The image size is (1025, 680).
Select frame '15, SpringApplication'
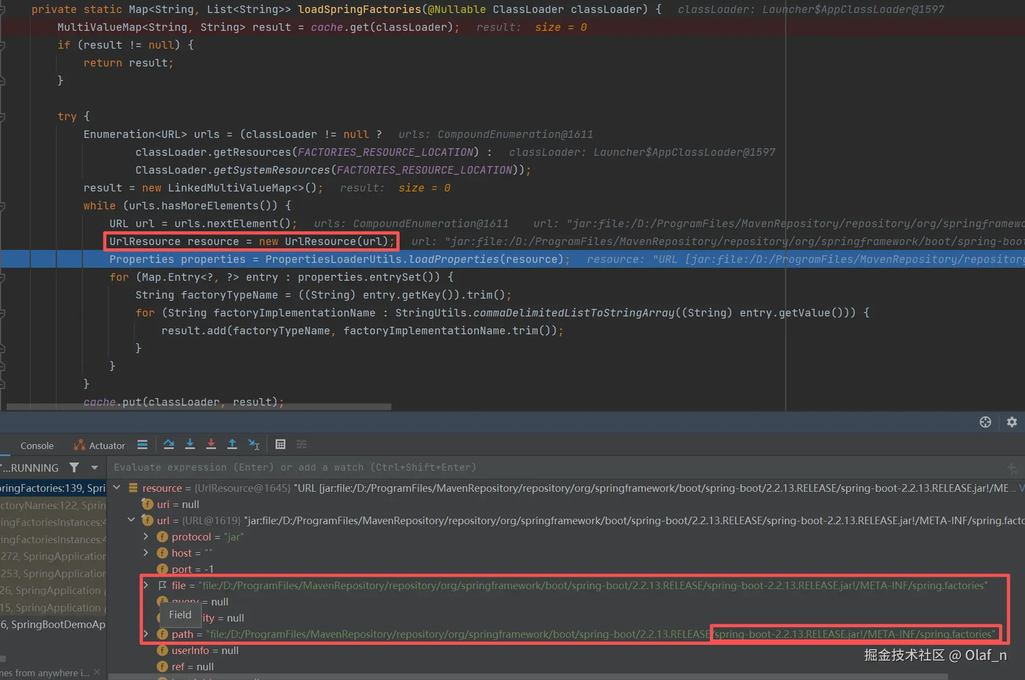53,608
